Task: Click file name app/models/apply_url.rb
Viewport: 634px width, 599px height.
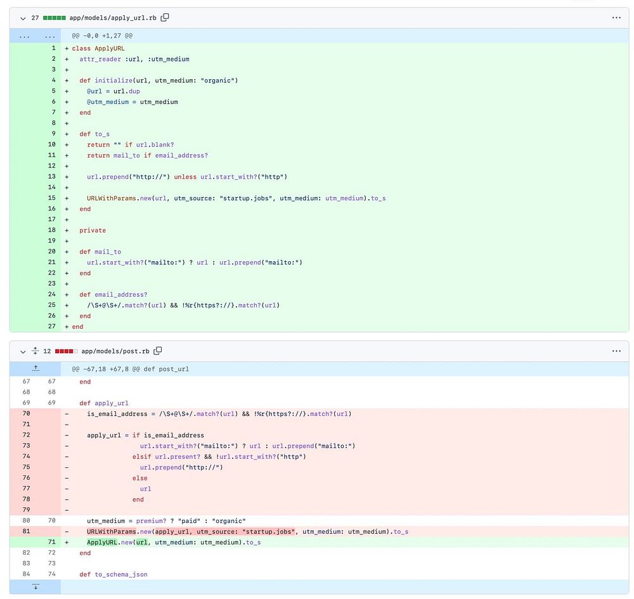Action: [113, 18]
